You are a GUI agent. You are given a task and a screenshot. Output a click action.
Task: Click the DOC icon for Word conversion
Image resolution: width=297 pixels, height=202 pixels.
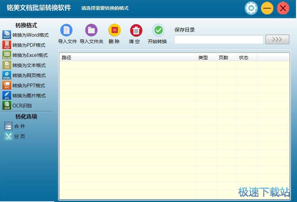tap(7, 35)
